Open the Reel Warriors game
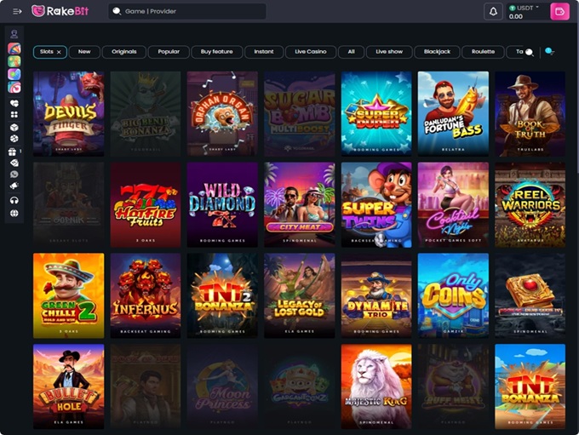The width and height of the screenshot is (579, 435). click(x=530, y=204)
